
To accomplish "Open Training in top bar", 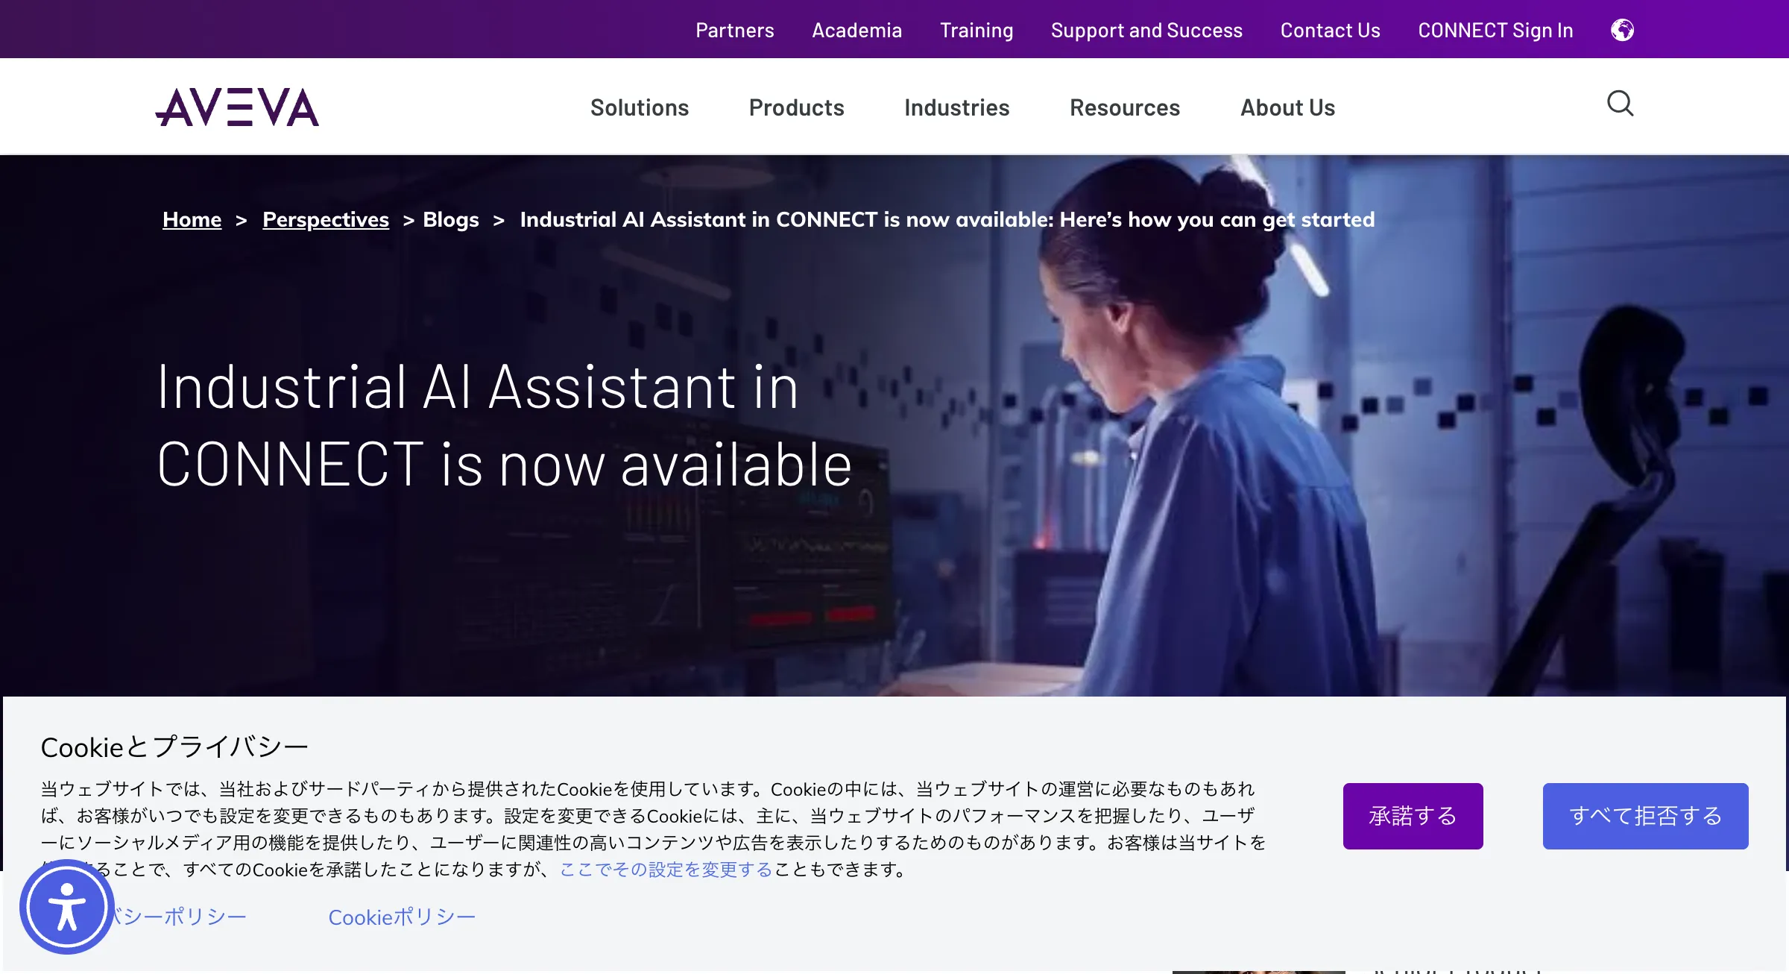I will point(976,31).
